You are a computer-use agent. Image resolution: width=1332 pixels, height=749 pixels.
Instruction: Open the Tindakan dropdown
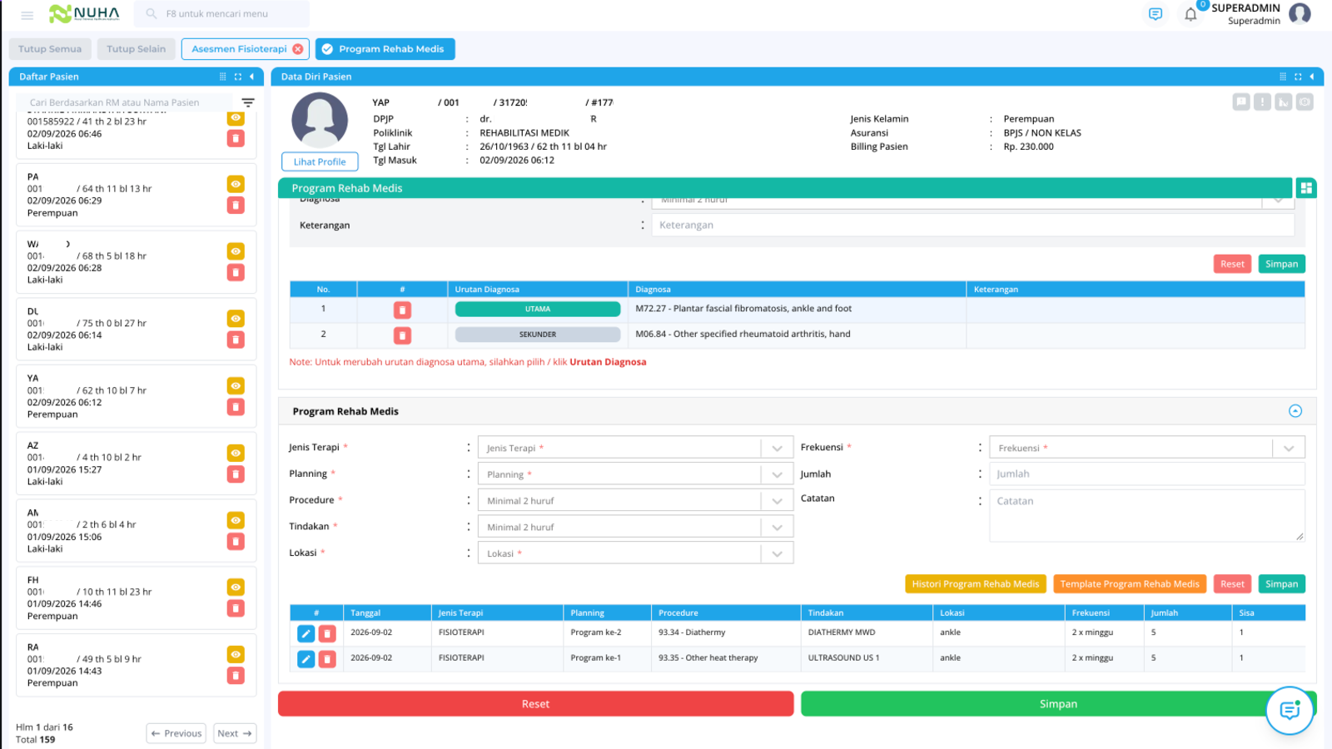click(x=635, y=527)
